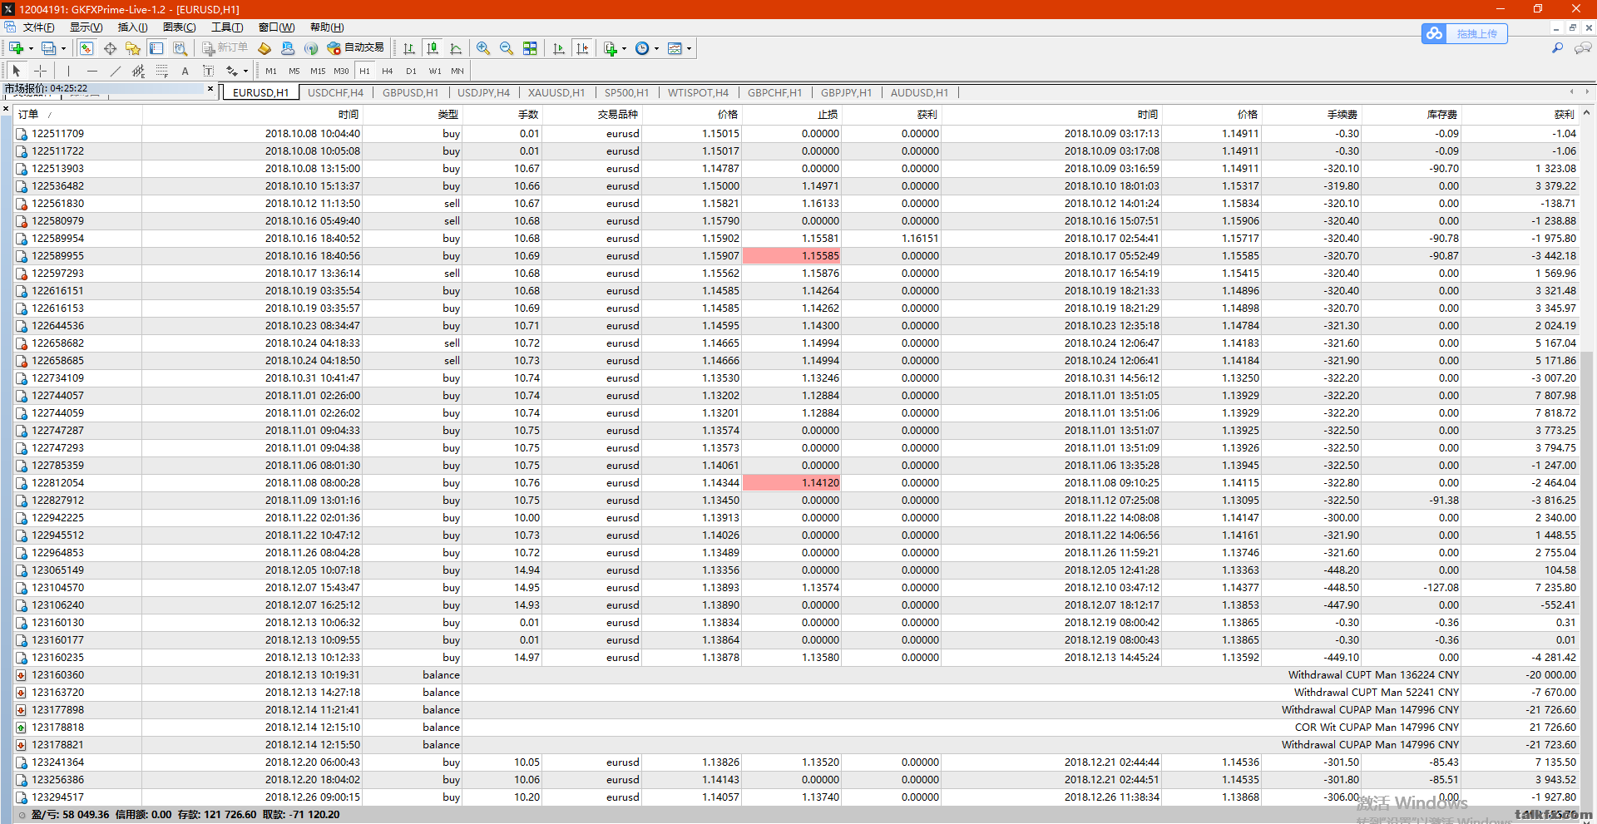Open the Strategy Tester icon

coord(180,48)
